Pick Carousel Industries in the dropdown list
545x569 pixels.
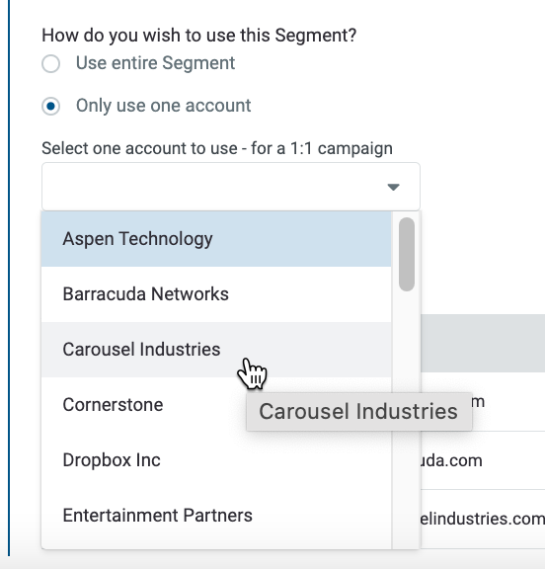[x=216, y=350]
